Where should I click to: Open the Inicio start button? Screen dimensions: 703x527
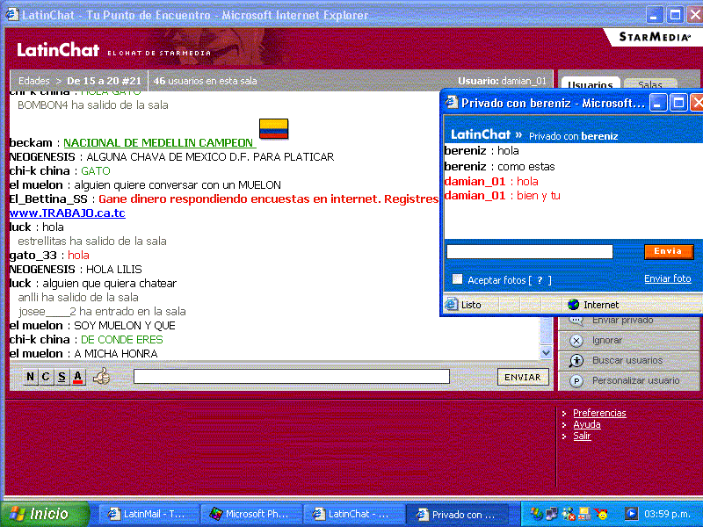point(45,514)
